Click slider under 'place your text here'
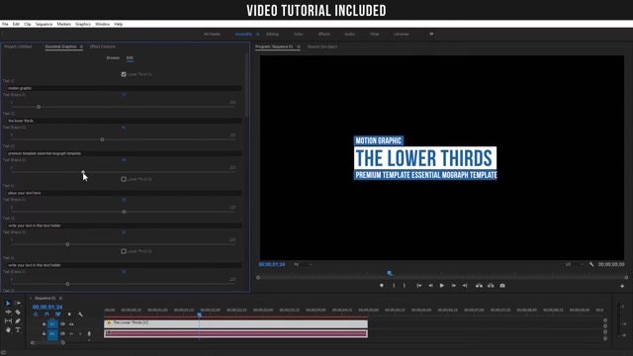633x356 pixels. 123,212
